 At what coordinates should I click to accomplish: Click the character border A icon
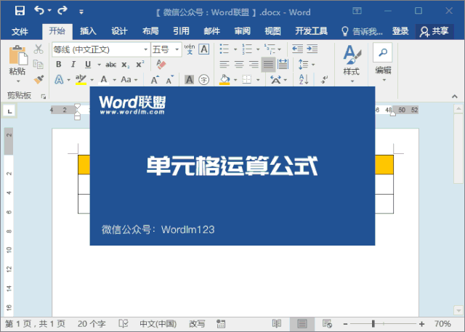tap(204, 49)
